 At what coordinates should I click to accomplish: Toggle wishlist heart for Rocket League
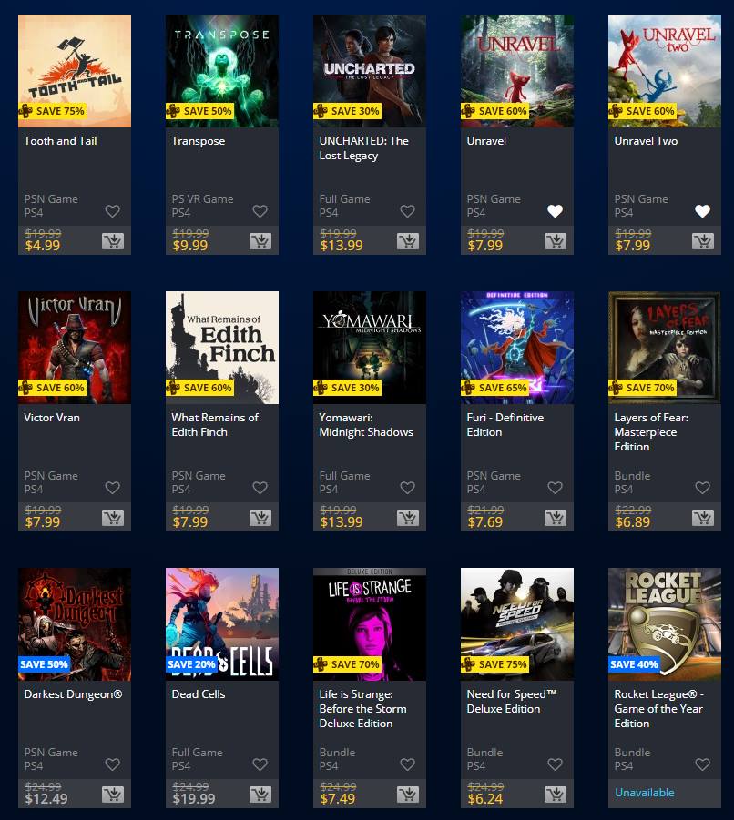click(703, 764)
